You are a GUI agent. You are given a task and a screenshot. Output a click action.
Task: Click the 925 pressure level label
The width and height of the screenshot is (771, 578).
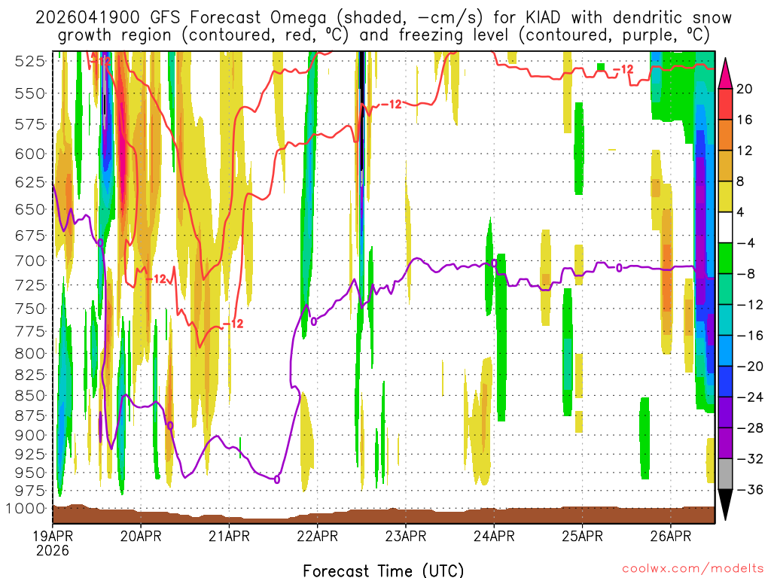tap(29, 454)
